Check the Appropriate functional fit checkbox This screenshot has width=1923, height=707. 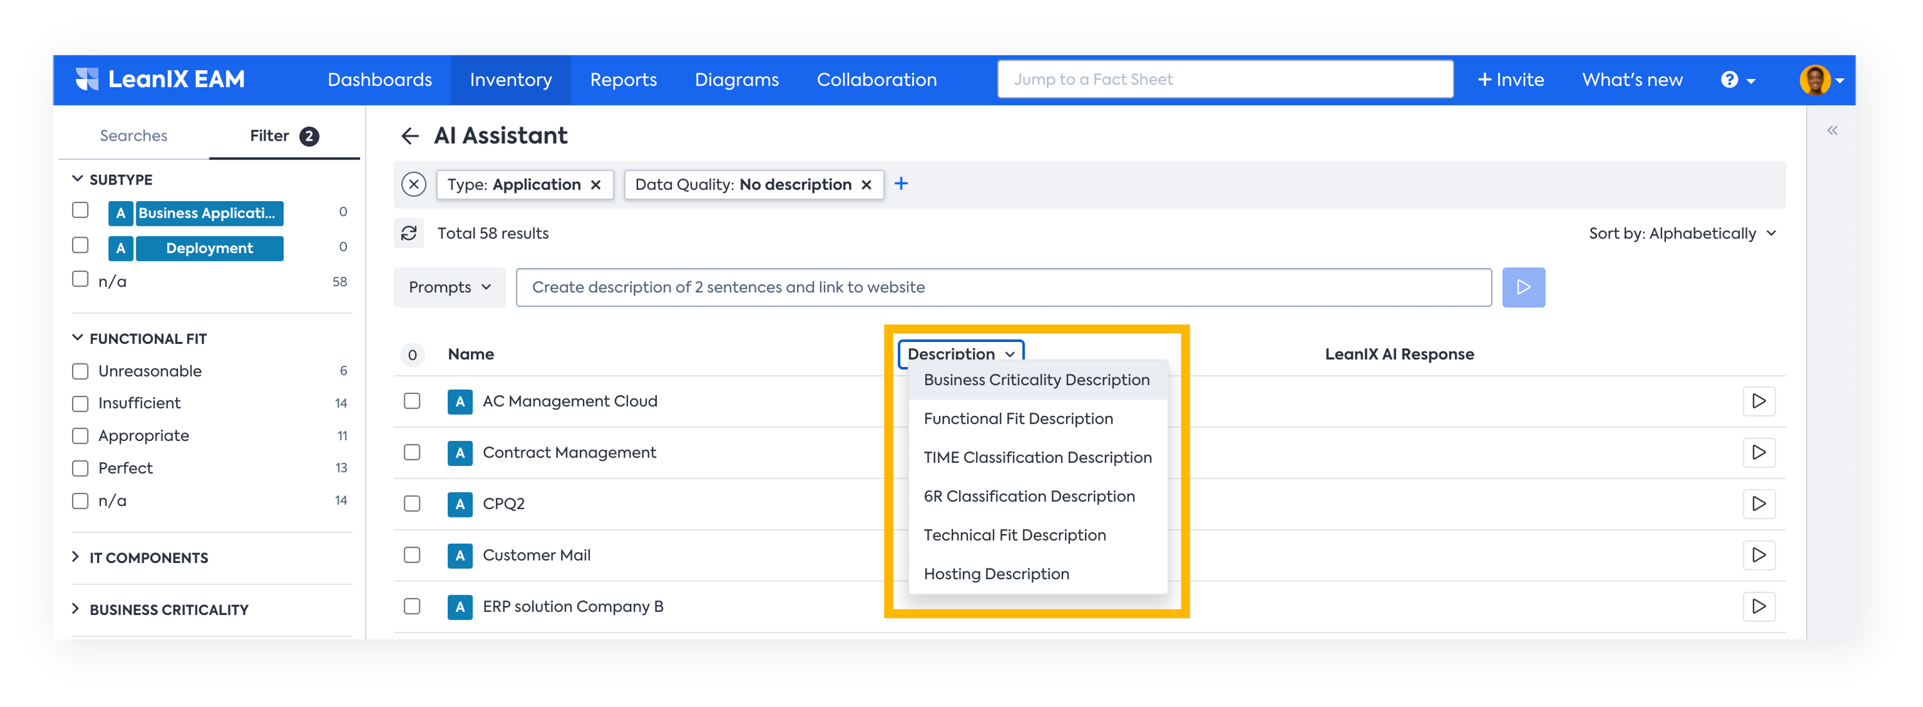[80, 436]
